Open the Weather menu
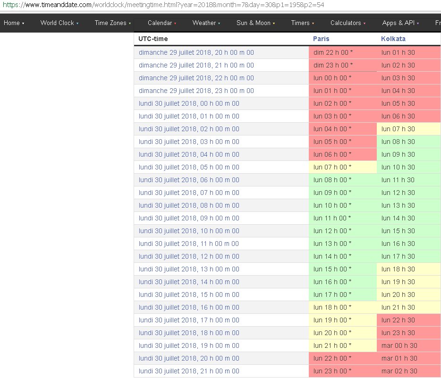 (x=206, y=23)
